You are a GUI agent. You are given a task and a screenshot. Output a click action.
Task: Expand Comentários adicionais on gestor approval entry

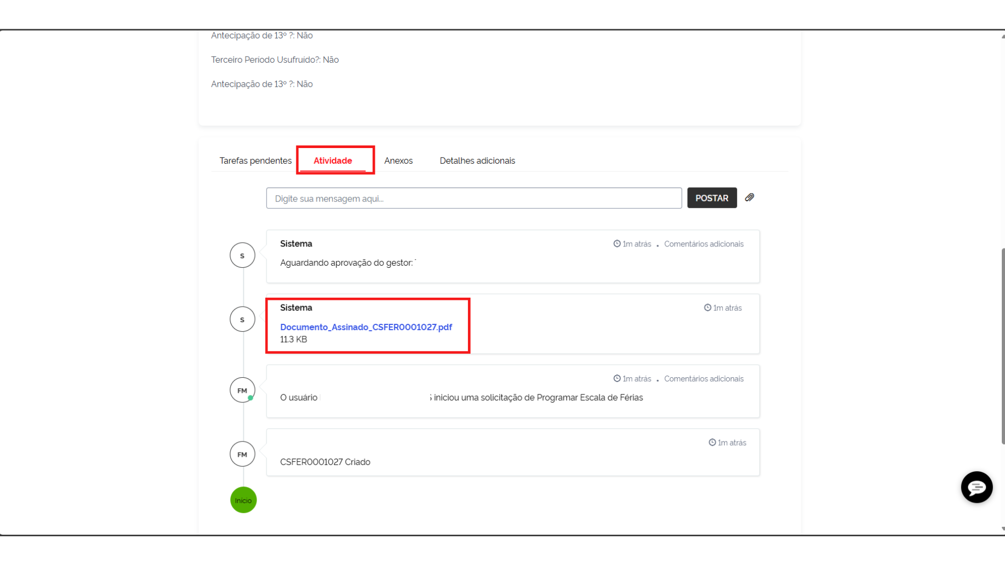(x=703, y=244)
